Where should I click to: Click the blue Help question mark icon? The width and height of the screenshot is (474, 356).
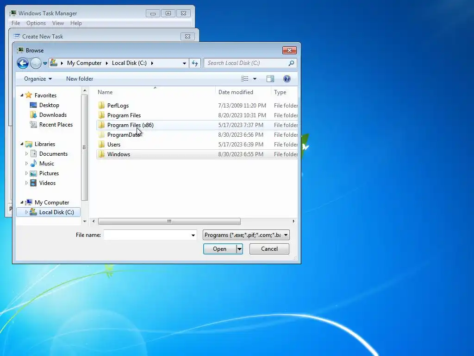coord(287,79)
